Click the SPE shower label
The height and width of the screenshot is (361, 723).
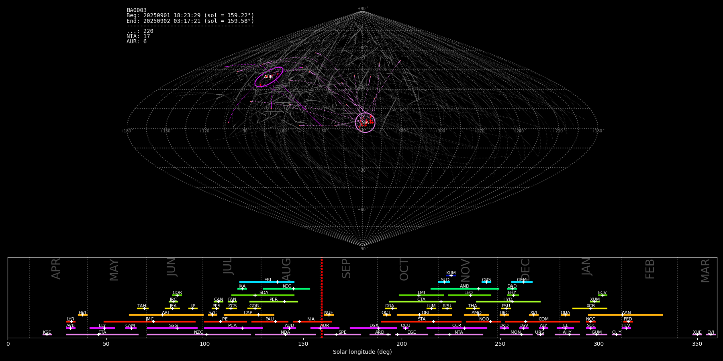coord(343,333)
